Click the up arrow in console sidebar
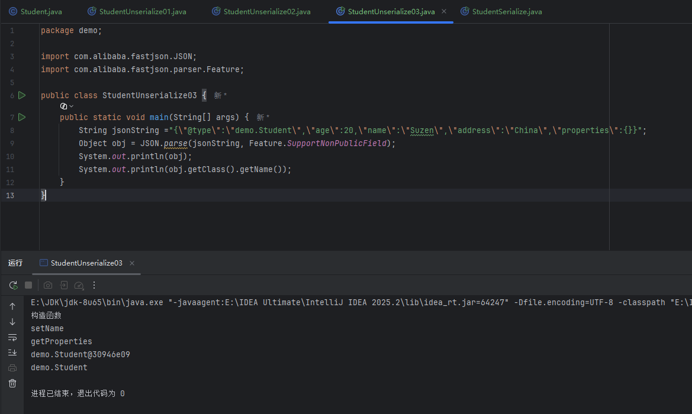The height and width of the screenshot is (414, 692). 12,306
